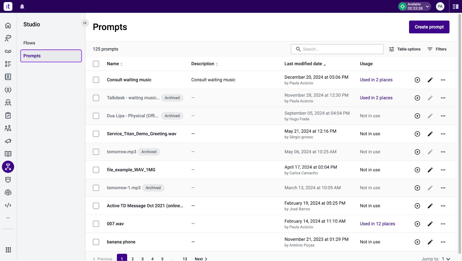This screenshot has height=261, width=462.
Task: Open more options for banana phone
Action: [x=443, y=242]
